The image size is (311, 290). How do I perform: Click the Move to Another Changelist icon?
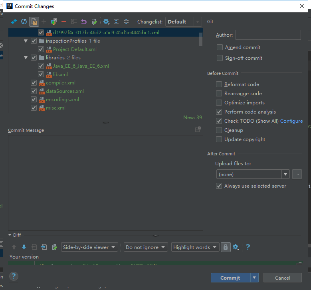54,22
